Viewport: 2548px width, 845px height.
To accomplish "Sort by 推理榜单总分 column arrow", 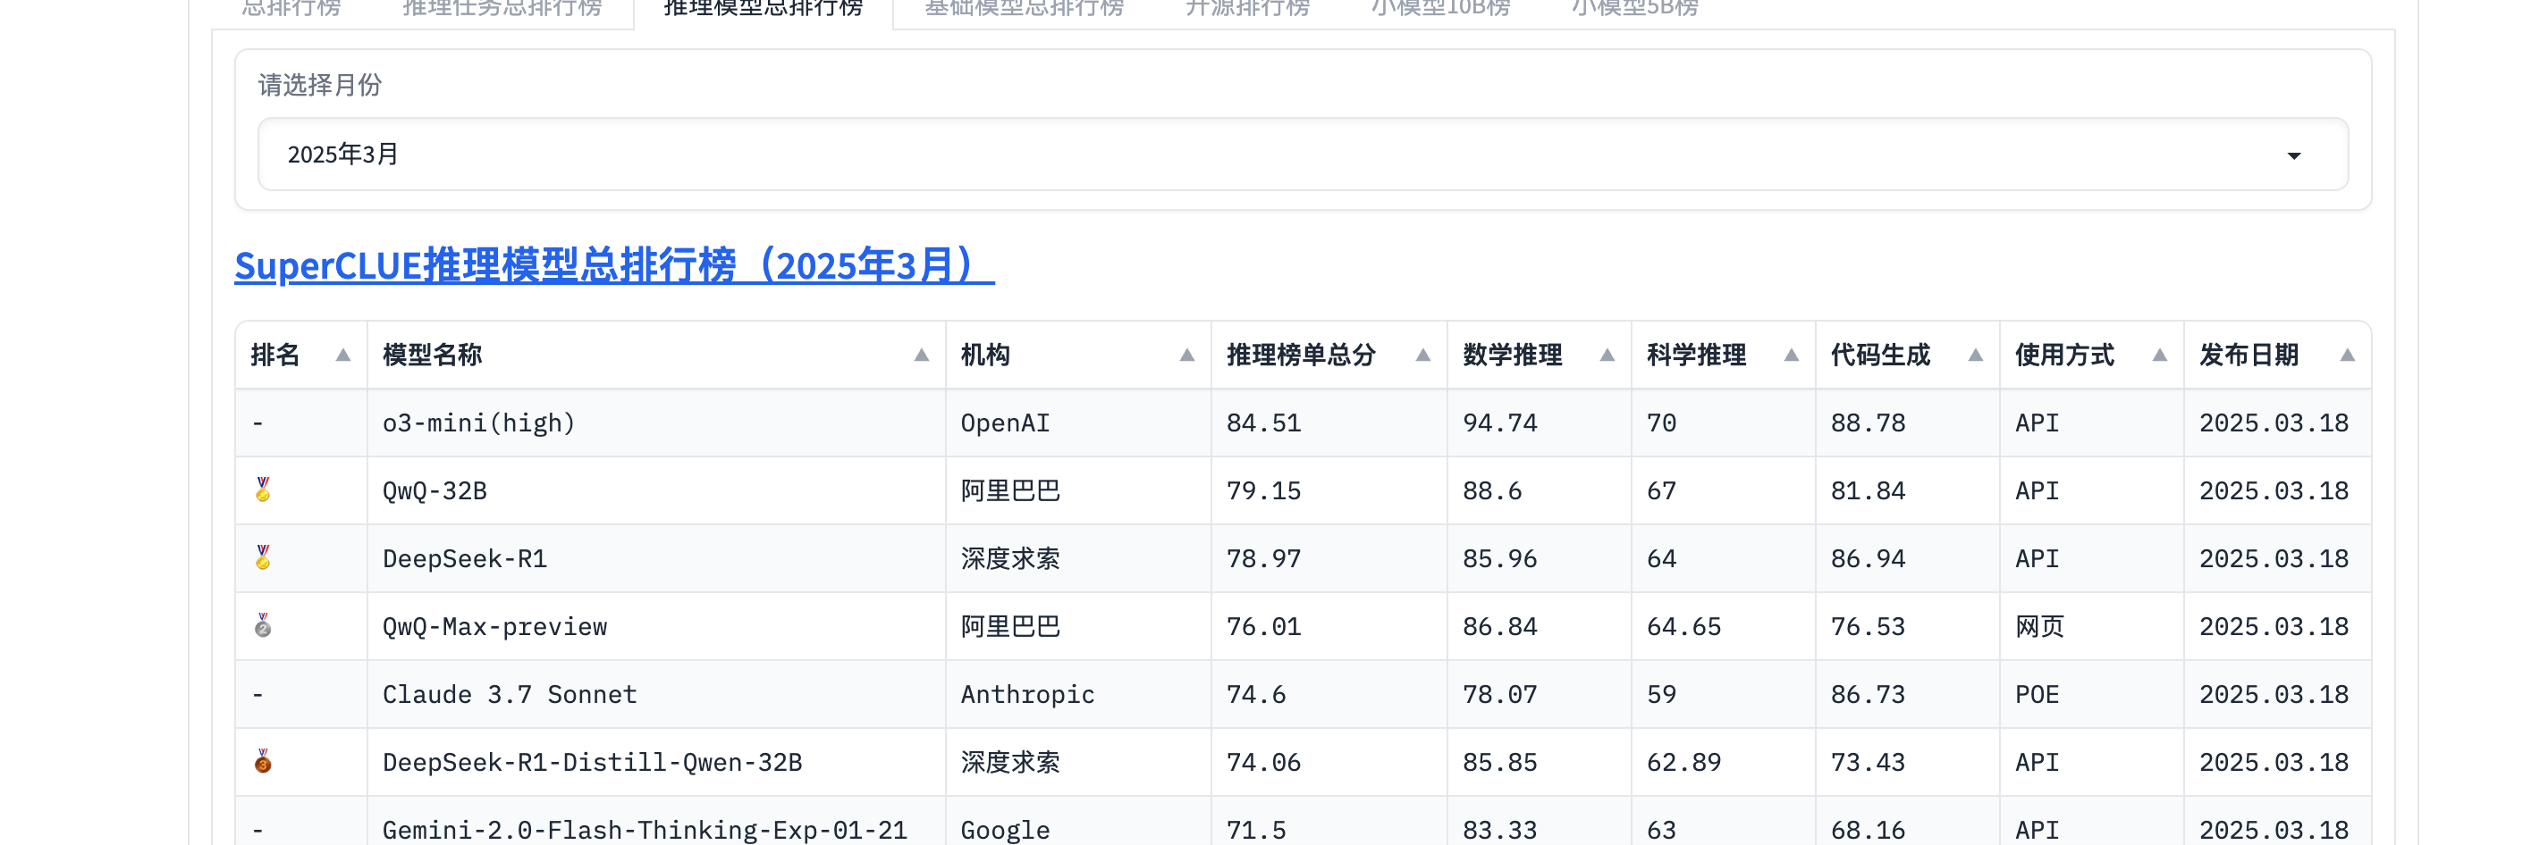I will click(x=1423, y=355).
